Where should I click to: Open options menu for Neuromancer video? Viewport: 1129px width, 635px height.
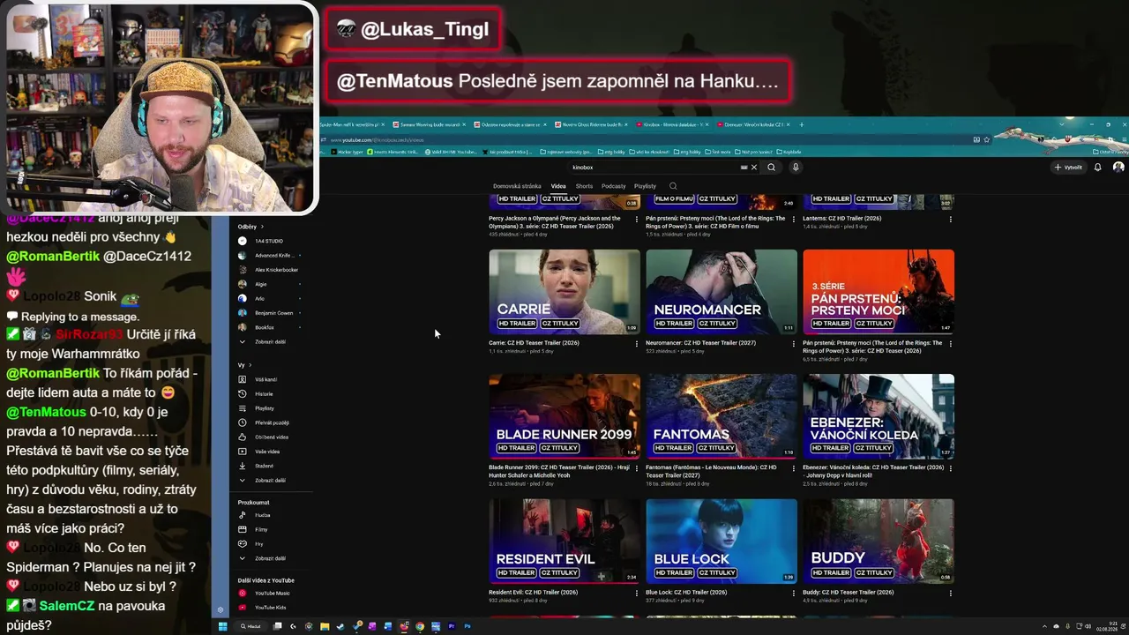click(x=794, y=343)
